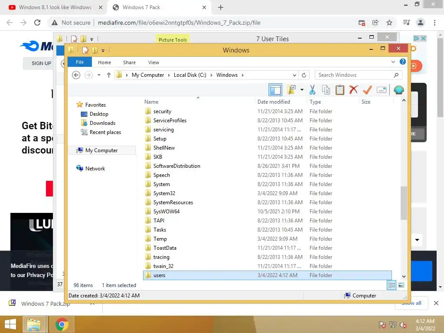Go back with the Explorer back arrow

click(x=76, y=75)
